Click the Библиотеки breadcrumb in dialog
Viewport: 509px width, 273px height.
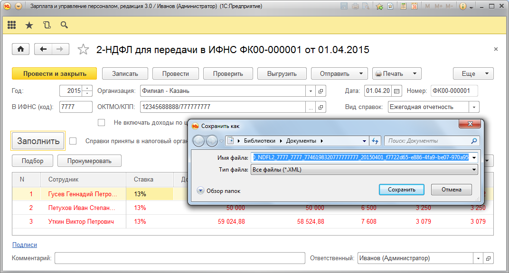click(259, 141)
